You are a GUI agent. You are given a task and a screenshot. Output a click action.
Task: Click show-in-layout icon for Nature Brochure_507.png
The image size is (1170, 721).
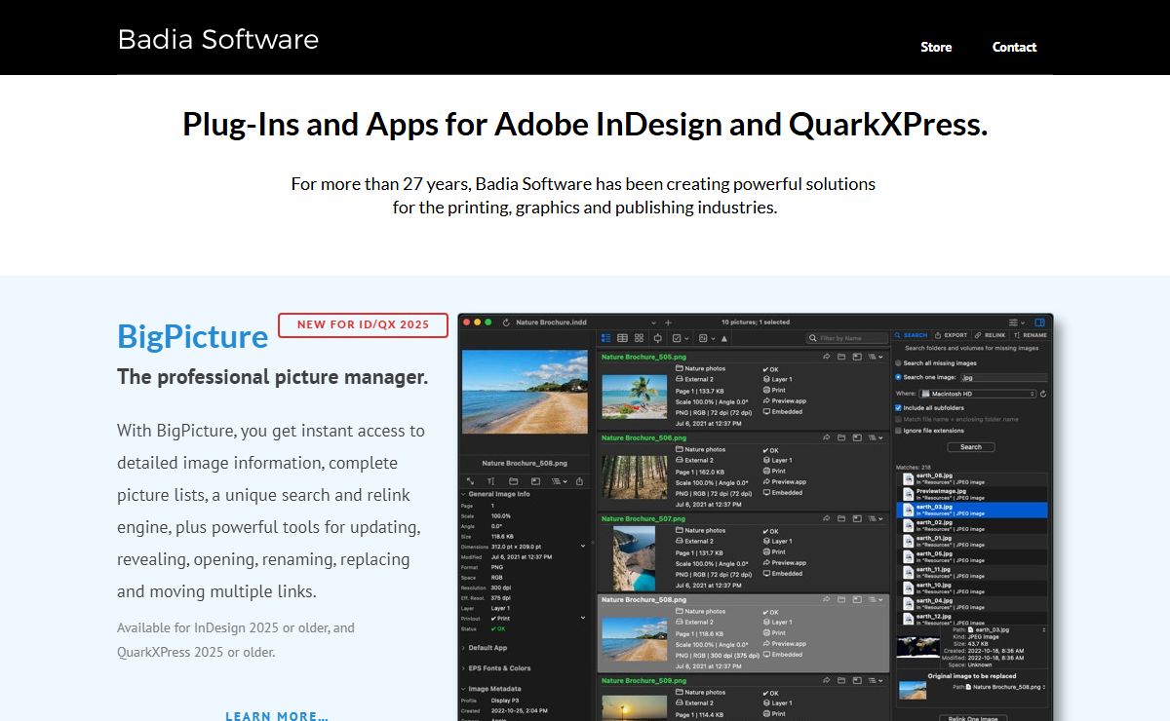857,518
